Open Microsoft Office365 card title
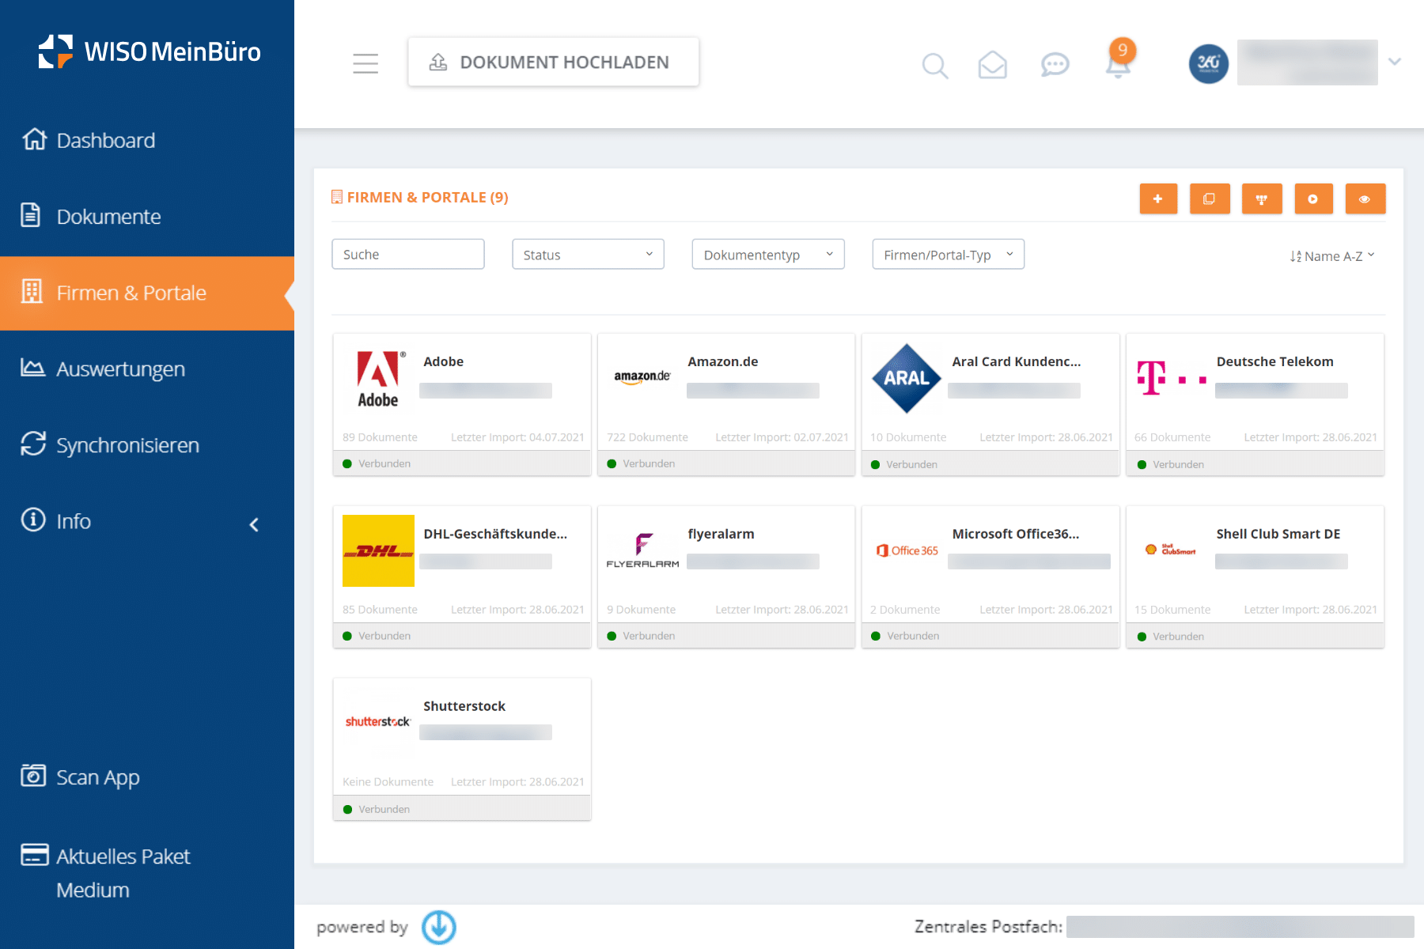Image resolution: width=1424 pixels, height=949 pixels. 1015,534
